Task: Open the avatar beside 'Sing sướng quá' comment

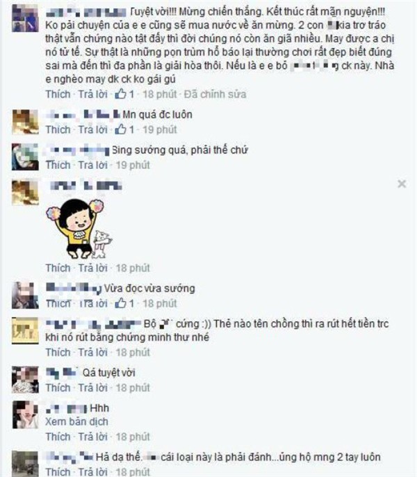Action: tap(25, 157)
